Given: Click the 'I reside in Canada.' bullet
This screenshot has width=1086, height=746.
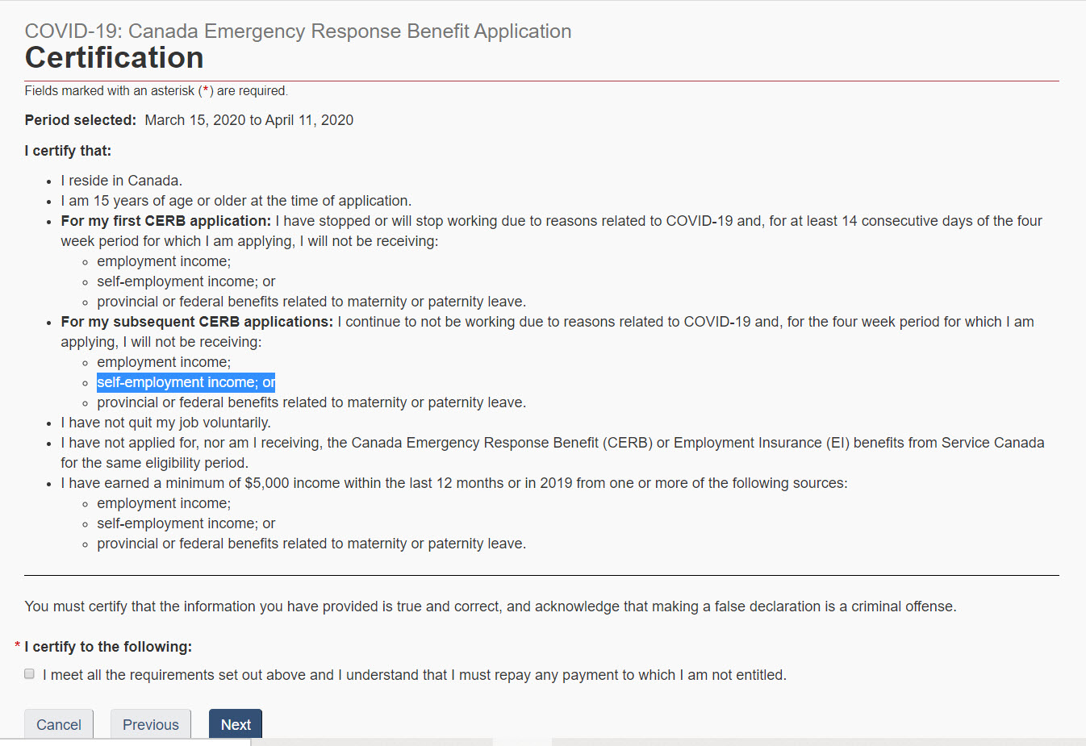Looking at the screenshot, I should coord(122,181).
